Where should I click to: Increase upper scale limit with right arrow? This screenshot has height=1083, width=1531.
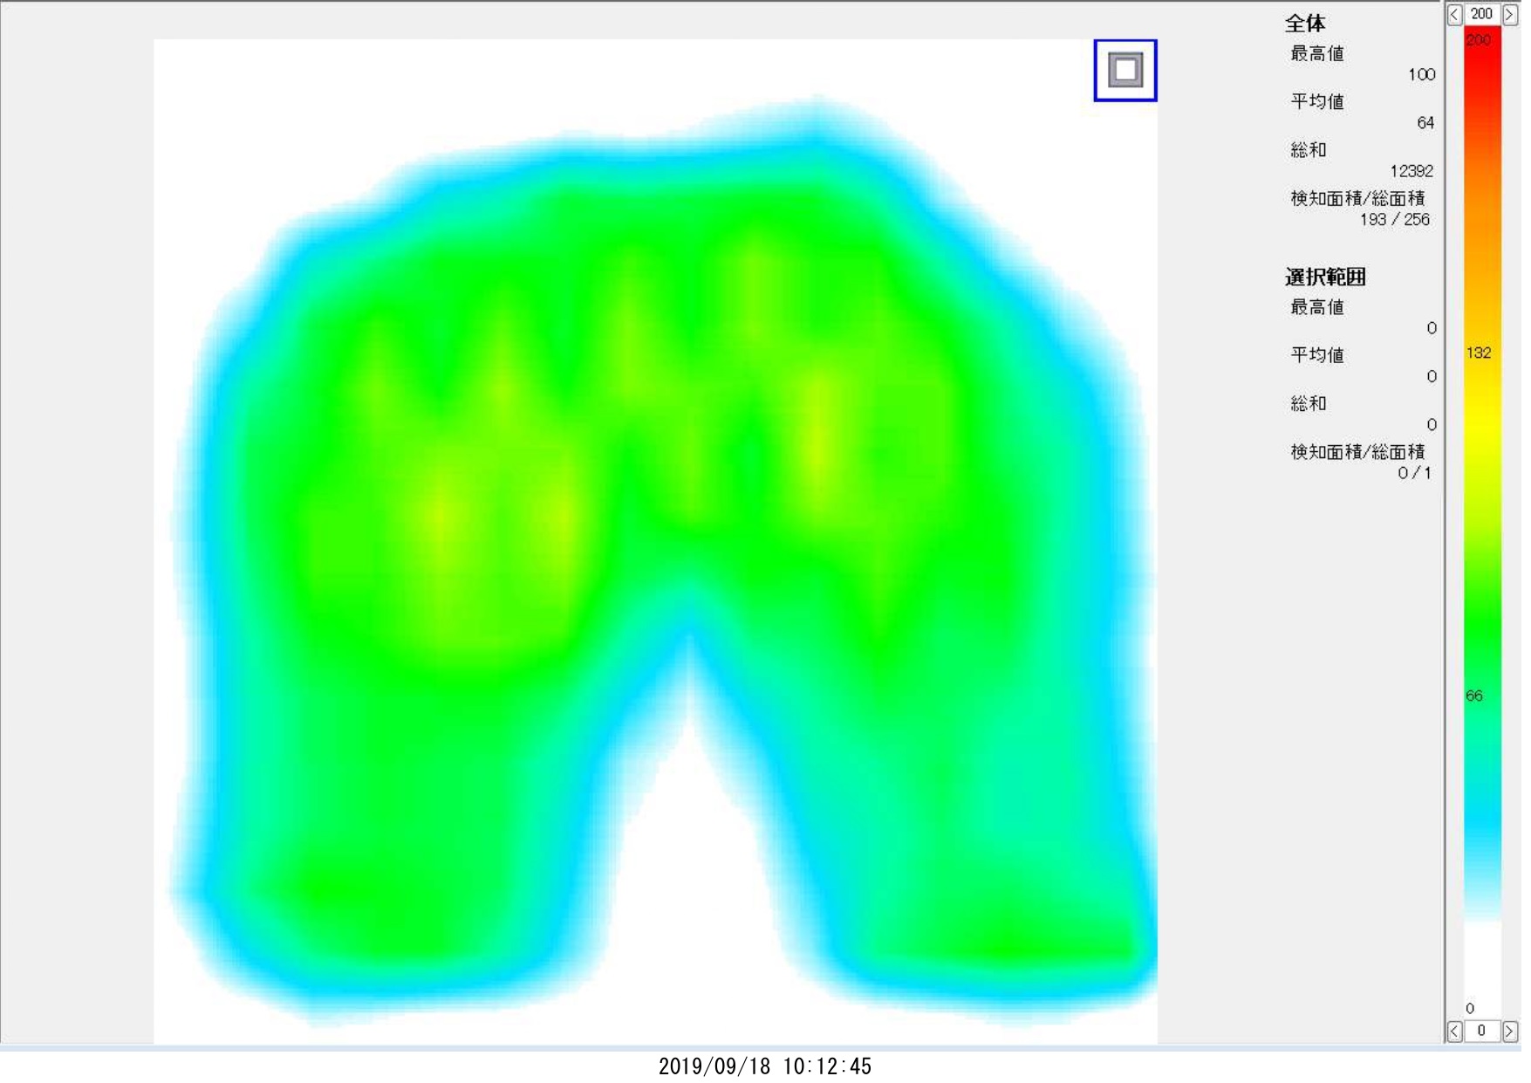pyautogui.click(x=1509, y=14)
